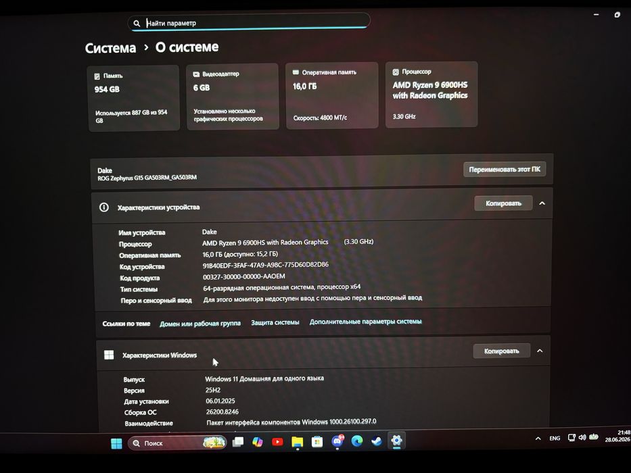Select build number 26200.8246
This screenshot has width=631, height=473.
click(x=222, y=412)
